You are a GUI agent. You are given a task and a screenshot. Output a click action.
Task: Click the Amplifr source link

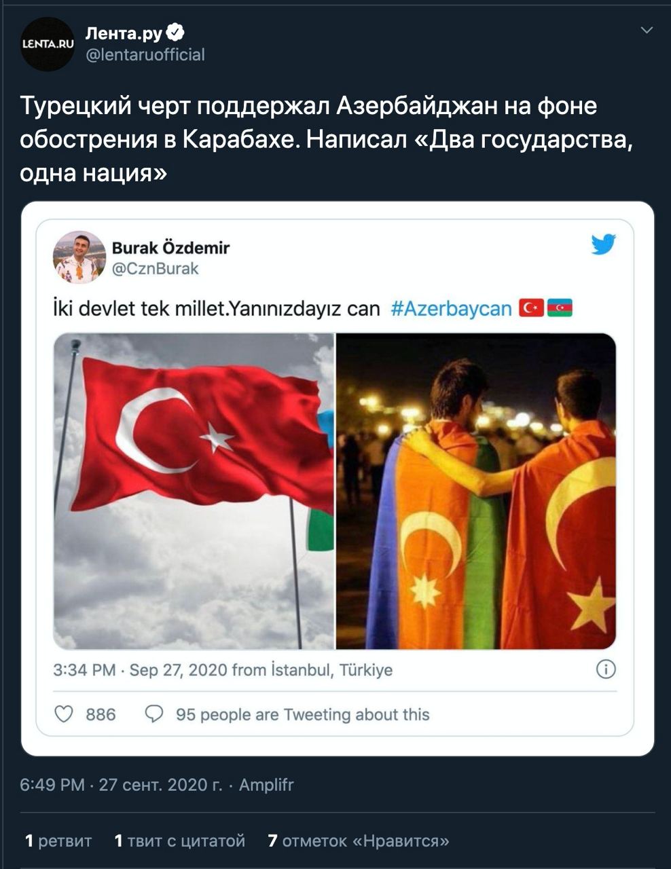(x=266, y=785)
